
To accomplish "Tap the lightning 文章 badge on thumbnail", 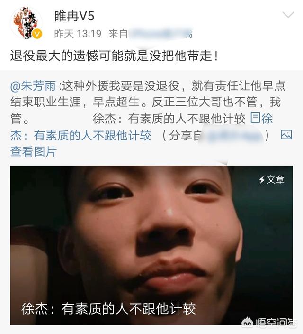I will coord(271,179).
